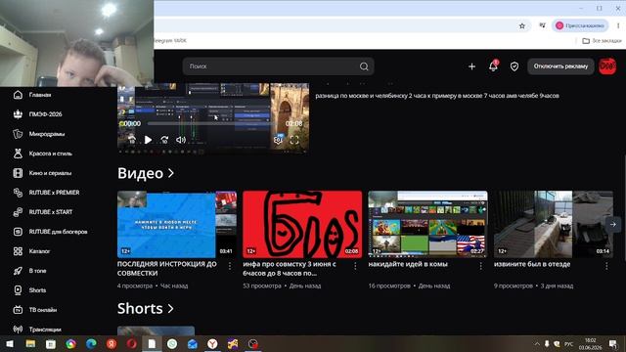Click title ПОСЛЕДНЯЯ ИНСТРУКЦИЯ ДО СОВМЕСТКИ
The width and height of the screenshot is (626, 352).
coord(167,269)
